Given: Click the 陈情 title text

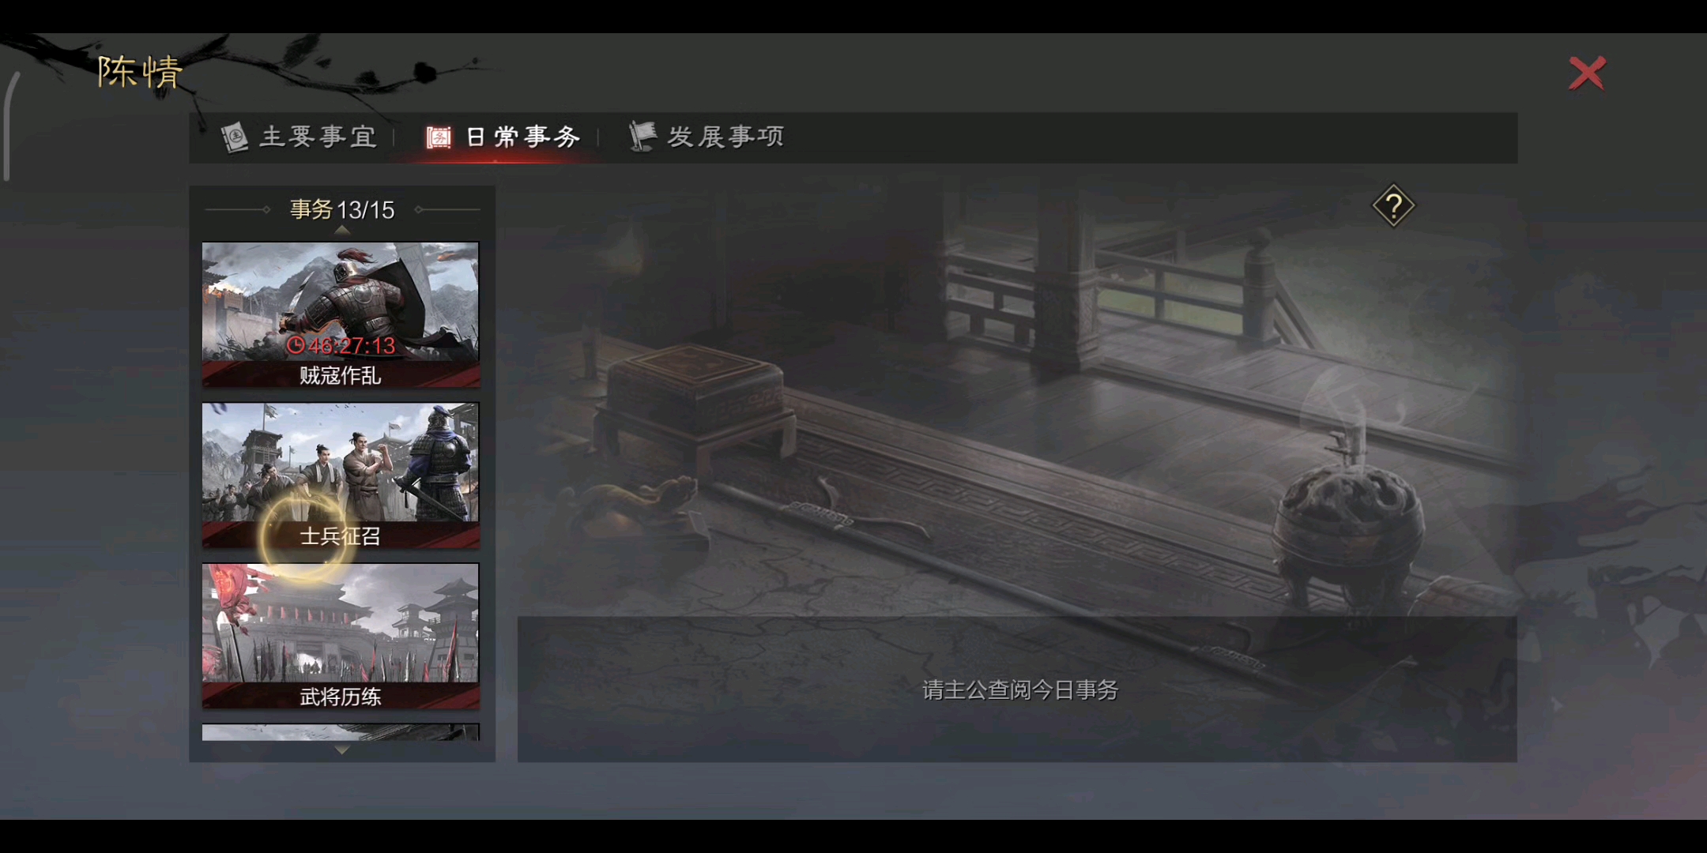Looking at the screenshot, I should (140, 73).
